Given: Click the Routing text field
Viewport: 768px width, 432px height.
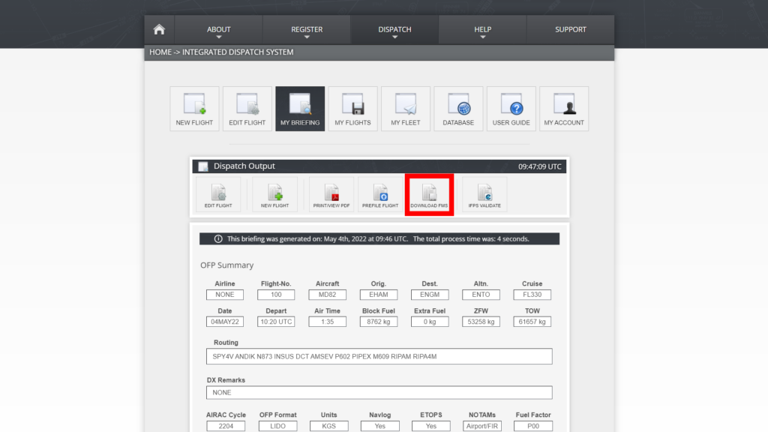Looking at the screenshot, I should 379,356.
